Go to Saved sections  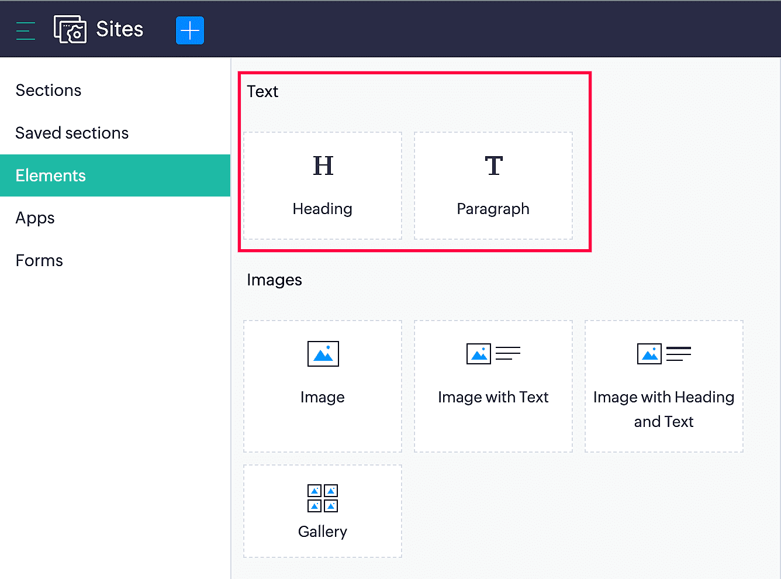(x=72, y=133)
